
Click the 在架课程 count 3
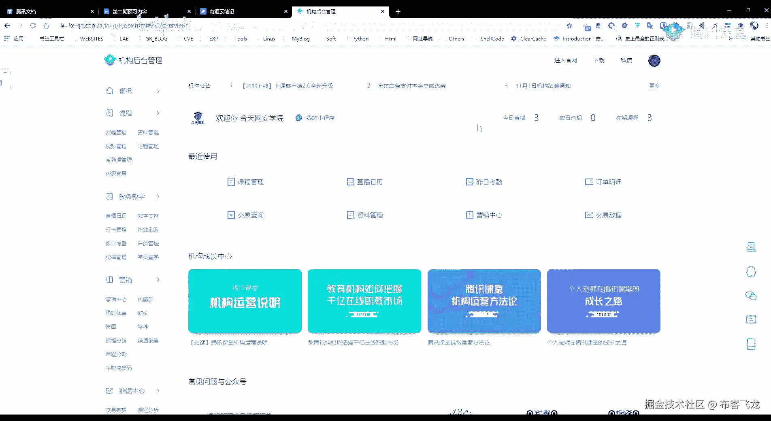point(650,118)
